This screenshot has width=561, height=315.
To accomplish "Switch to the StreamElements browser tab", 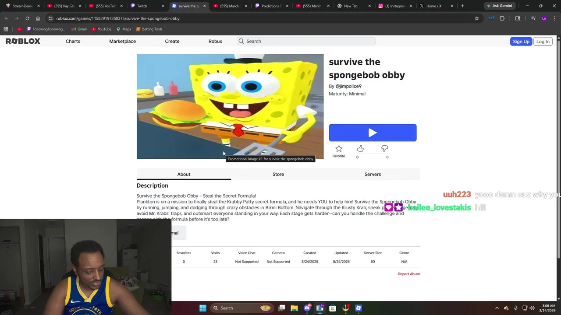I will click(x=22, y=6).
